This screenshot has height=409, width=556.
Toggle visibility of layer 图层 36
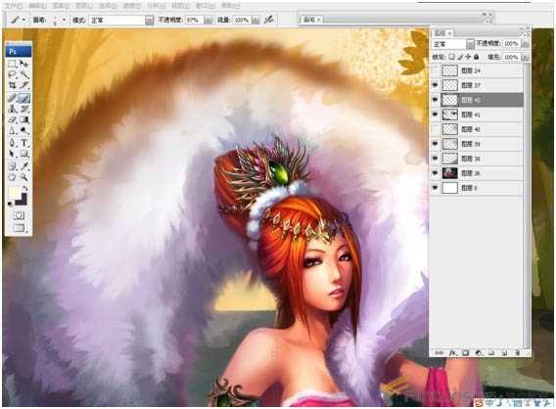click(x=436, y=173)
